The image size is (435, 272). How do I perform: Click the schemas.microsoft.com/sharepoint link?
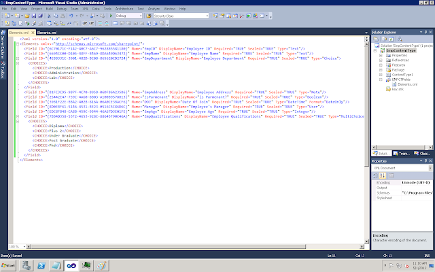[x=99, y=44]
